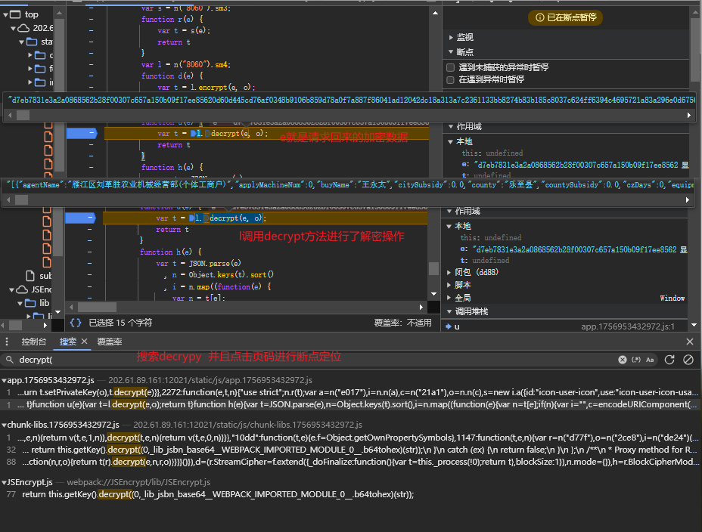This screenshot has height=532, width=702.
Task: Toggle 遇到未捕获的异常时暂停 checkbox
Action: pos(450,67)
